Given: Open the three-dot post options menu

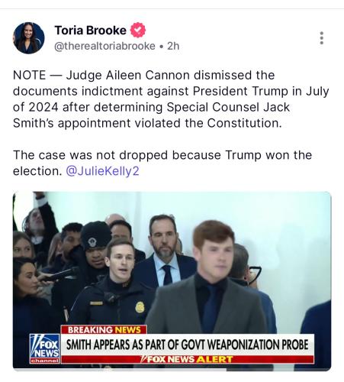Looking at the screenshot, I should (322, 38).
